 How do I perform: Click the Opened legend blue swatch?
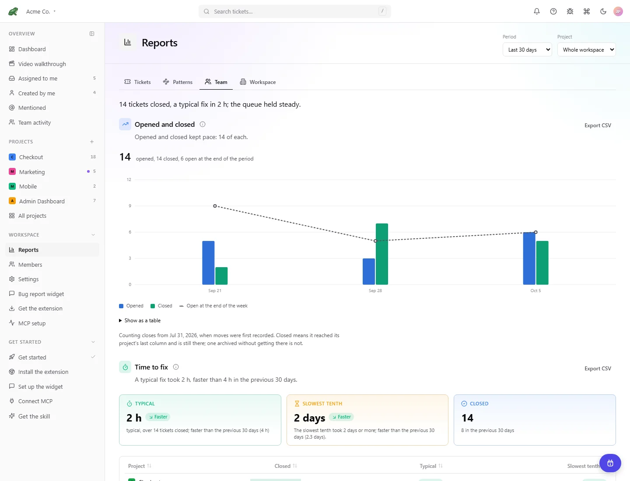tap(121, 306)
